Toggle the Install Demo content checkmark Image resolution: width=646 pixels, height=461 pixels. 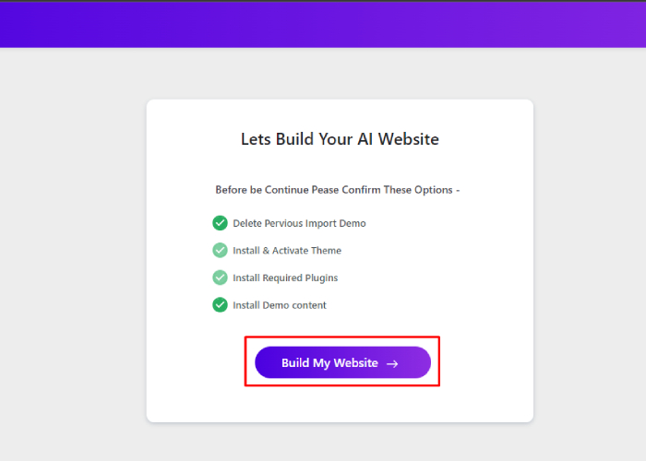(220, 305)
